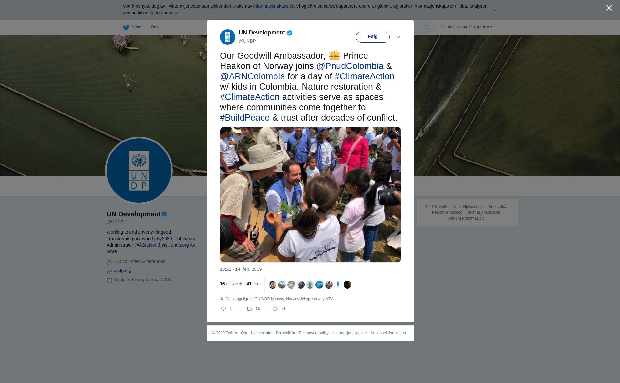Click the last dark liker avatar
Viewport: 620px width, 383px height.
click(347, 285)
